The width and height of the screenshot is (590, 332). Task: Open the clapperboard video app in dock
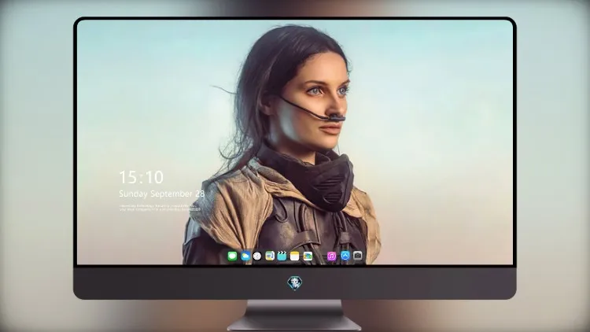point(282,256)
